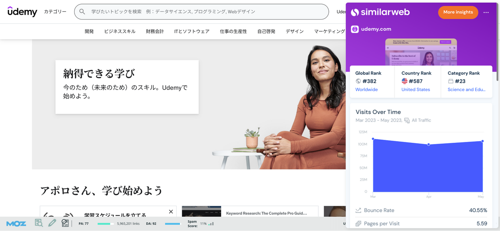The image size is (500, 231).
Task: Select the マーケティング category tab
Action: pos(330,31)
